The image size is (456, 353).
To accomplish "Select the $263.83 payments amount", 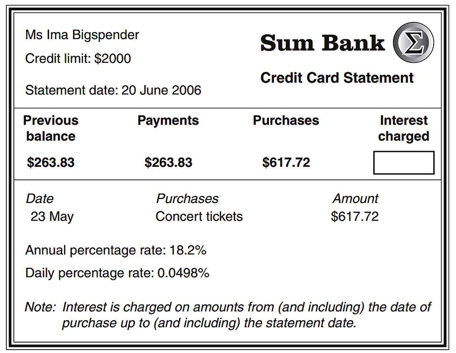I will 168,162.
